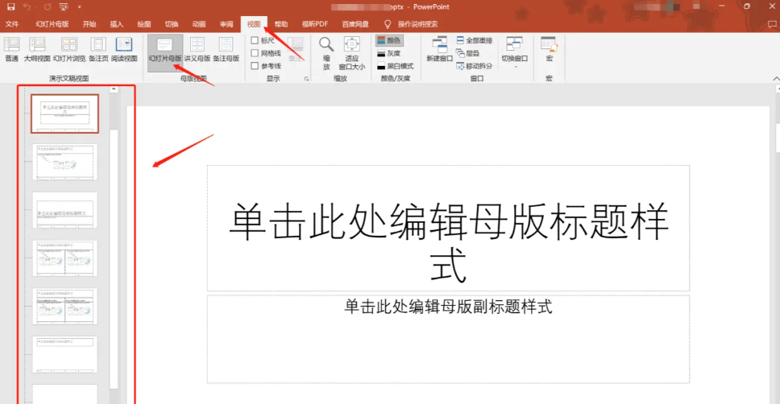Click the thumbnail pane scroll-up arrow
780x404 pixels.
pyautogui.click(x=114, y=89)
